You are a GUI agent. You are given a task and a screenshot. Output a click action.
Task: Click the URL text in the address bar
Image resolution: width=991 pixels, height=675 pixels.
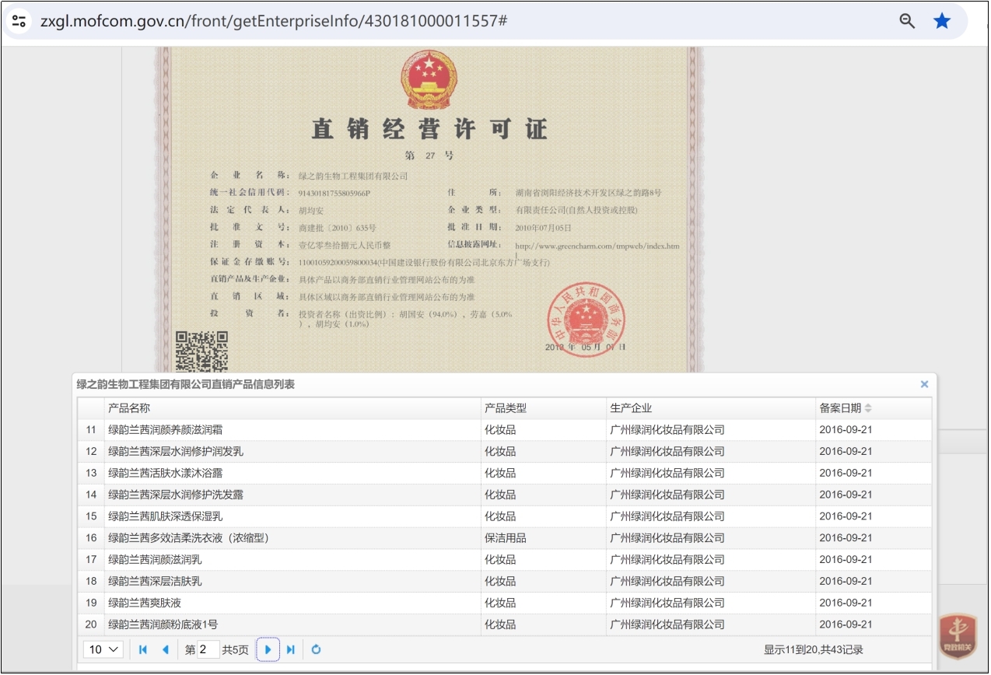pyautogui.click(x=274, y=21)
